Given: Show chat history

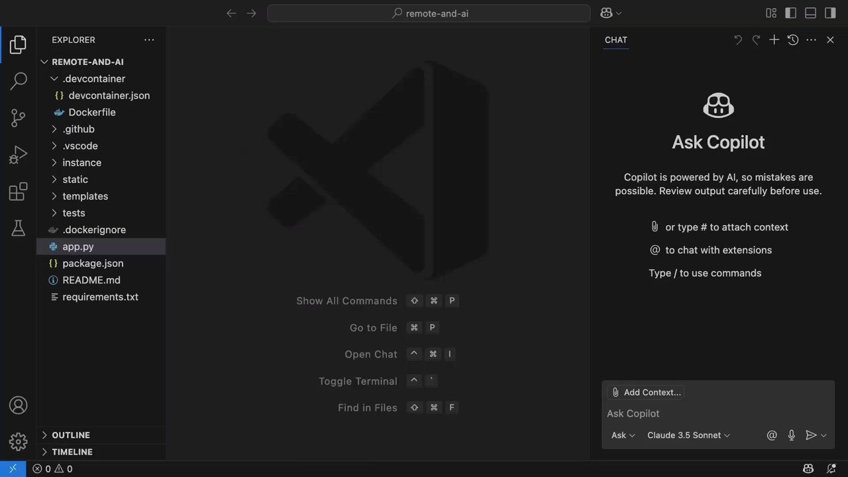Looking at the screenshot, I should pyautogui.click(x=792, y=40).
